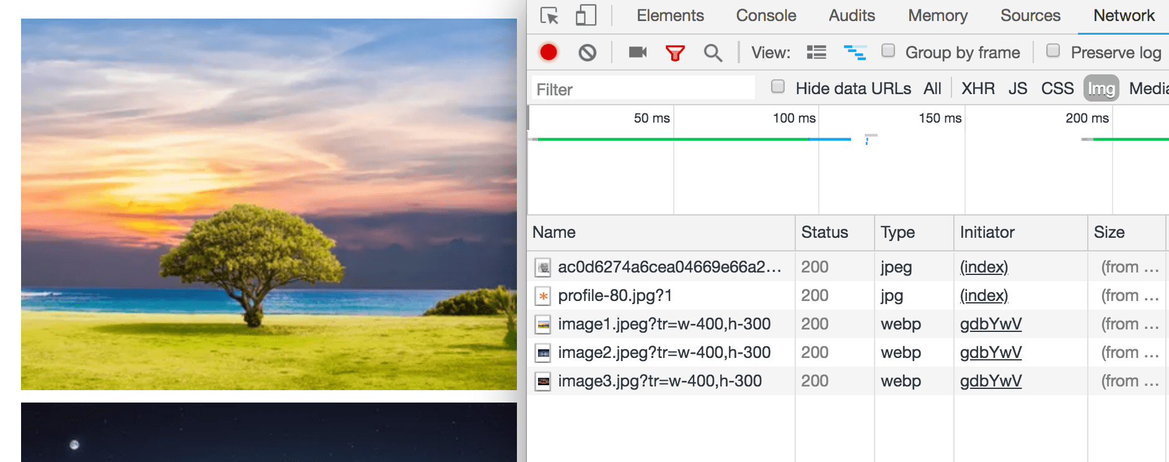Open network search magnifier icon

713,53
